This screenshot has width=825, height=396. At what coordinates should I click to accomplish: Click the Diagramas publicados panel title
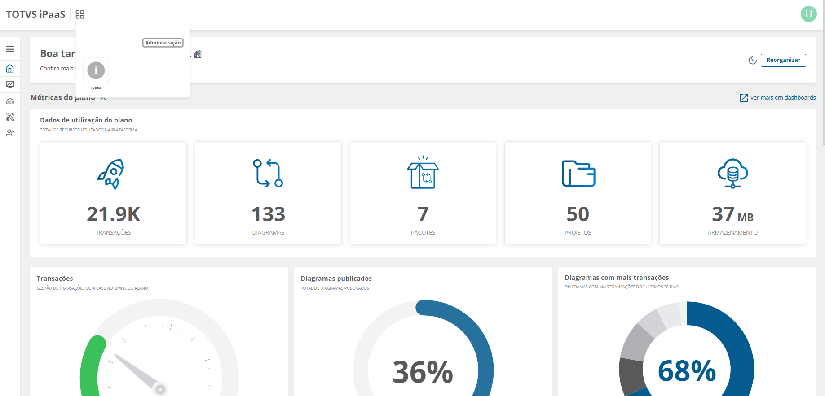[336, 279]
